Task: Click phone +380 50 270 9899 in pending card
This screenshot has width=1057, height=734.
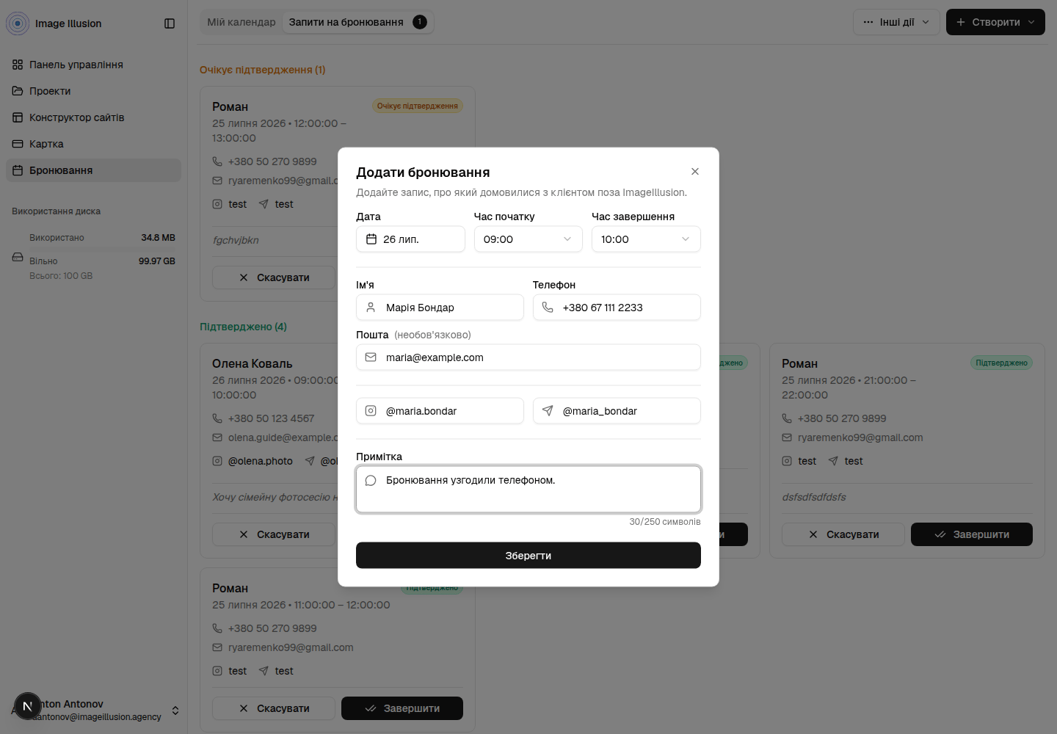Action: [272, 161]
